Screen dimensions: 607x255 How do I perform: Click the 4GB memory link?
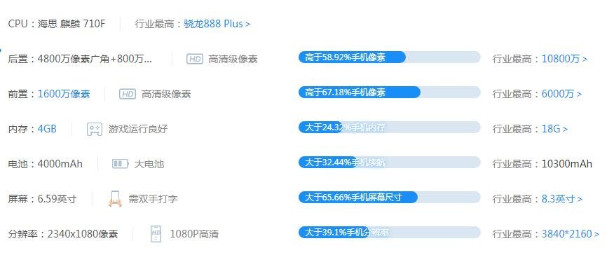47,129
